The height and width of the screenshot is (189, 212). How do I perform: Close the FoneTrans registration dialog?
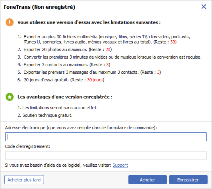(204, 7)
